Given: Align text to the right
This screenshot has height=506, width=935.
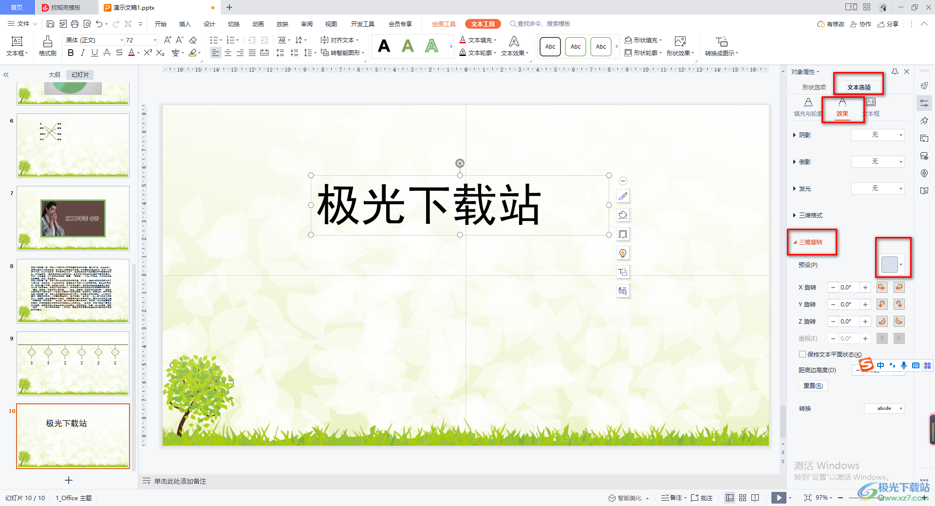Looking at the screenshot, I should click(240, 53).
